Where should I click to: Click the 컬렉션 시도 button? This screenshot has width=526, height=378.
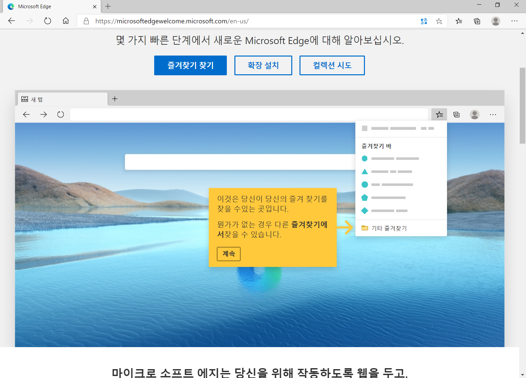[x=332, y=65]
